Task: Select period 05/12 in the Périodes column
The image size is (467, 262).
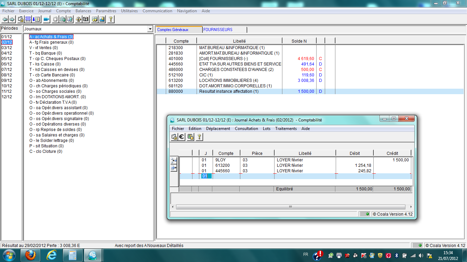Action: pyautogui.click(x=7, y=58)
